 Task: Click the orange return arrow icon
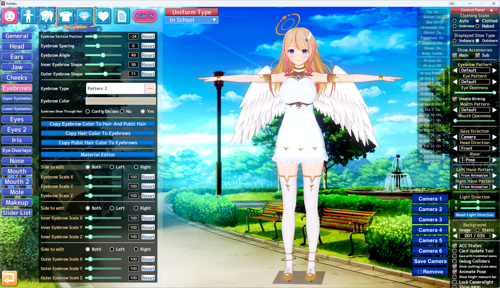coord(9,278)
